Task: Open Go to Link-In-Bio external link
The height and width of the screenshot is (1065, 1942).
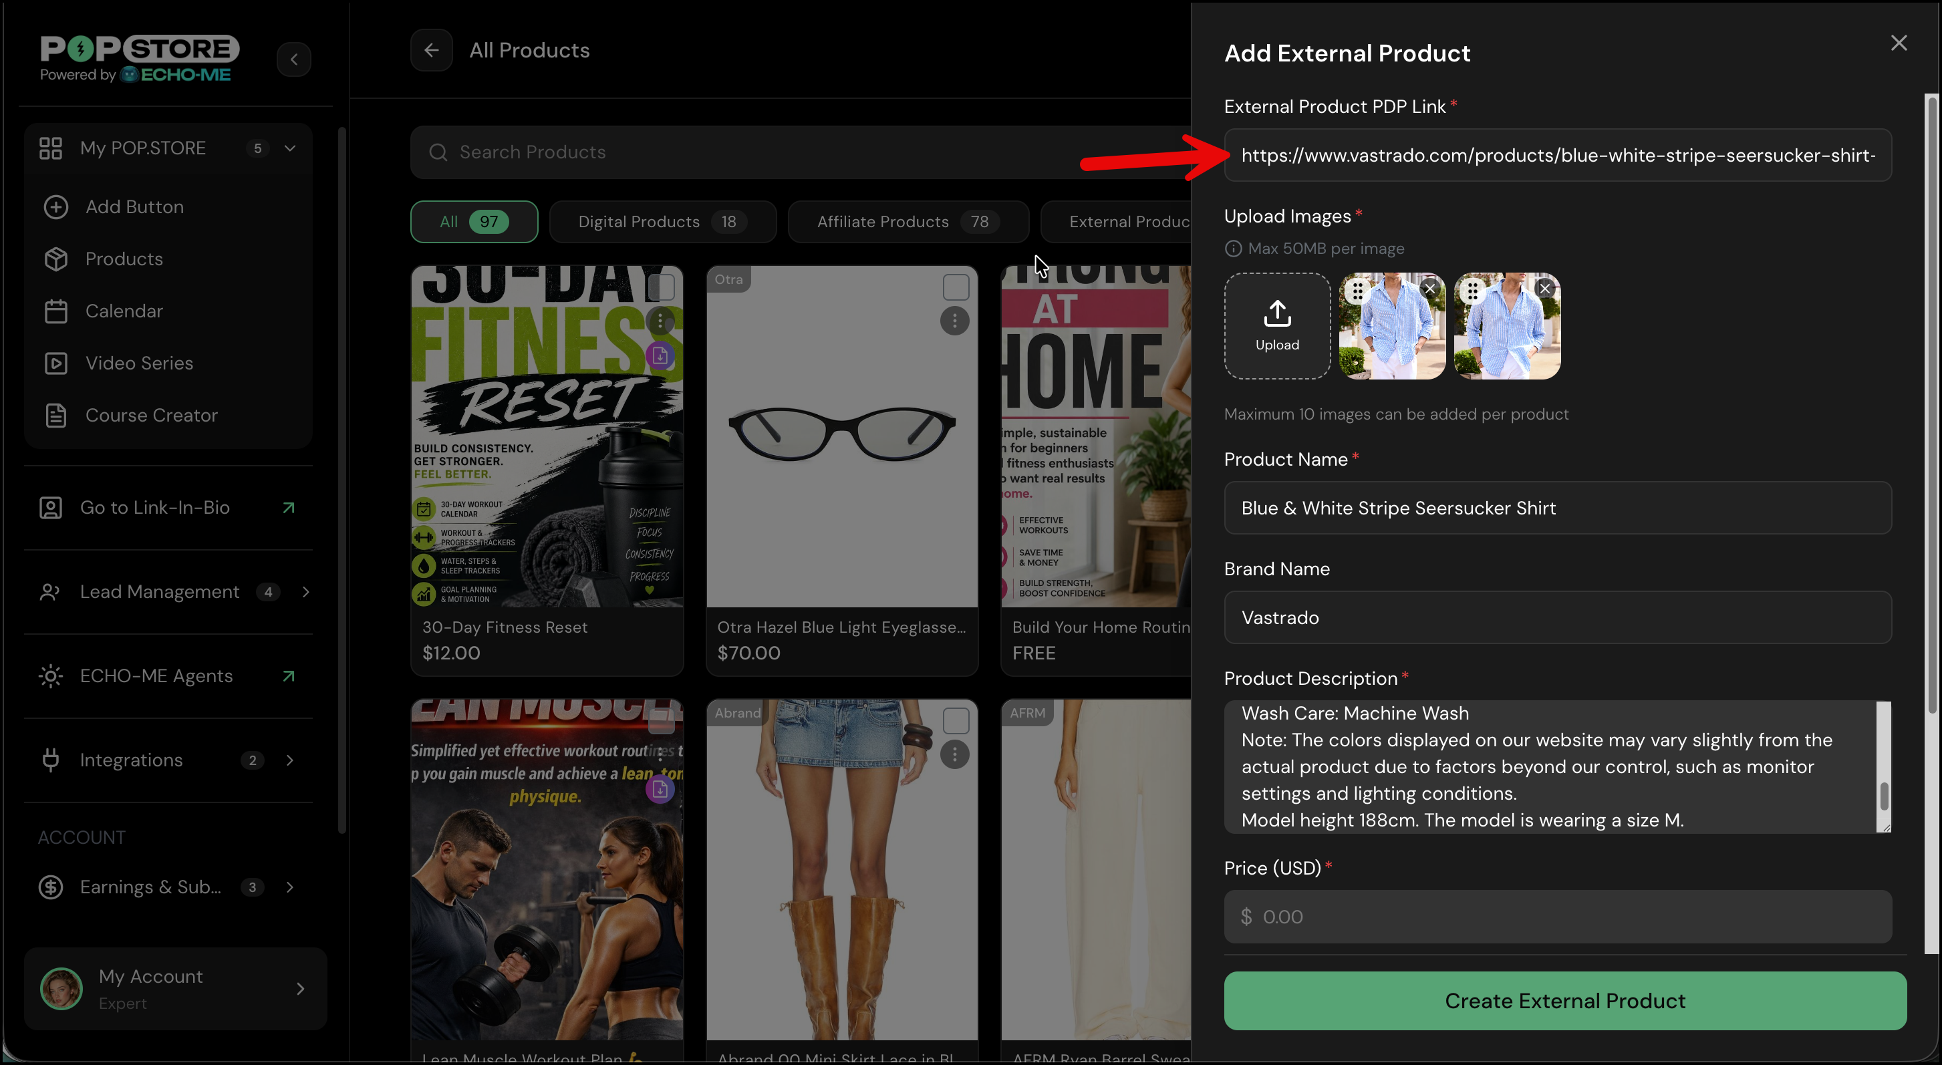Action: coord(289,508)
